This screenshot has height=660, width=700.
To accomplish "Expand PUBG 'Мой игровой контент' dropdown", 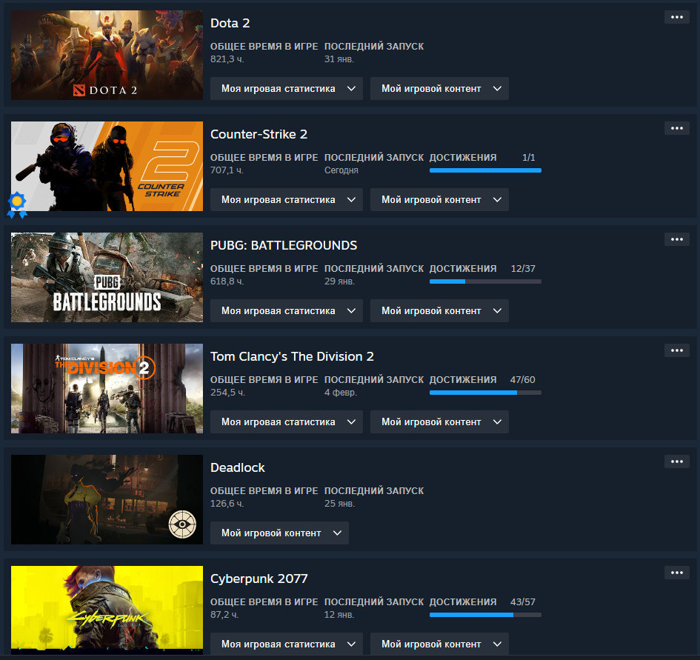I will pyautogui.click(x=439, y=311).
